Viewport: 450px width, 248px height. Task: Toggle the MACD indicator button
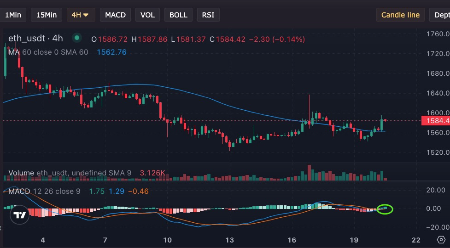[x=115, y=15]
